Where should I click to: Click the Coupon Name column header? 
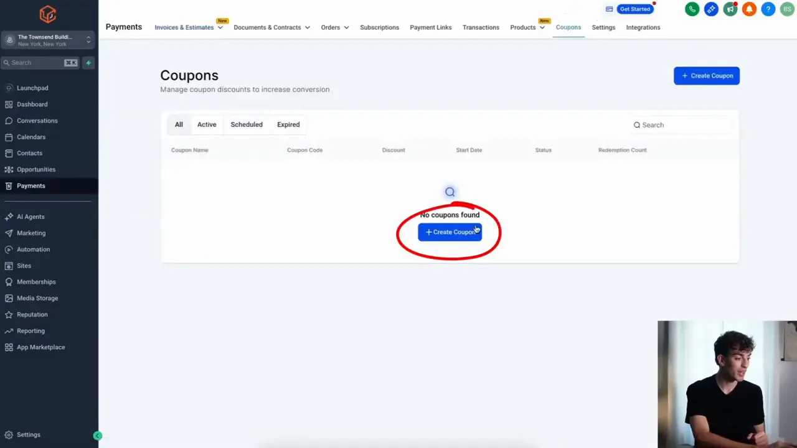click(190, 150)
